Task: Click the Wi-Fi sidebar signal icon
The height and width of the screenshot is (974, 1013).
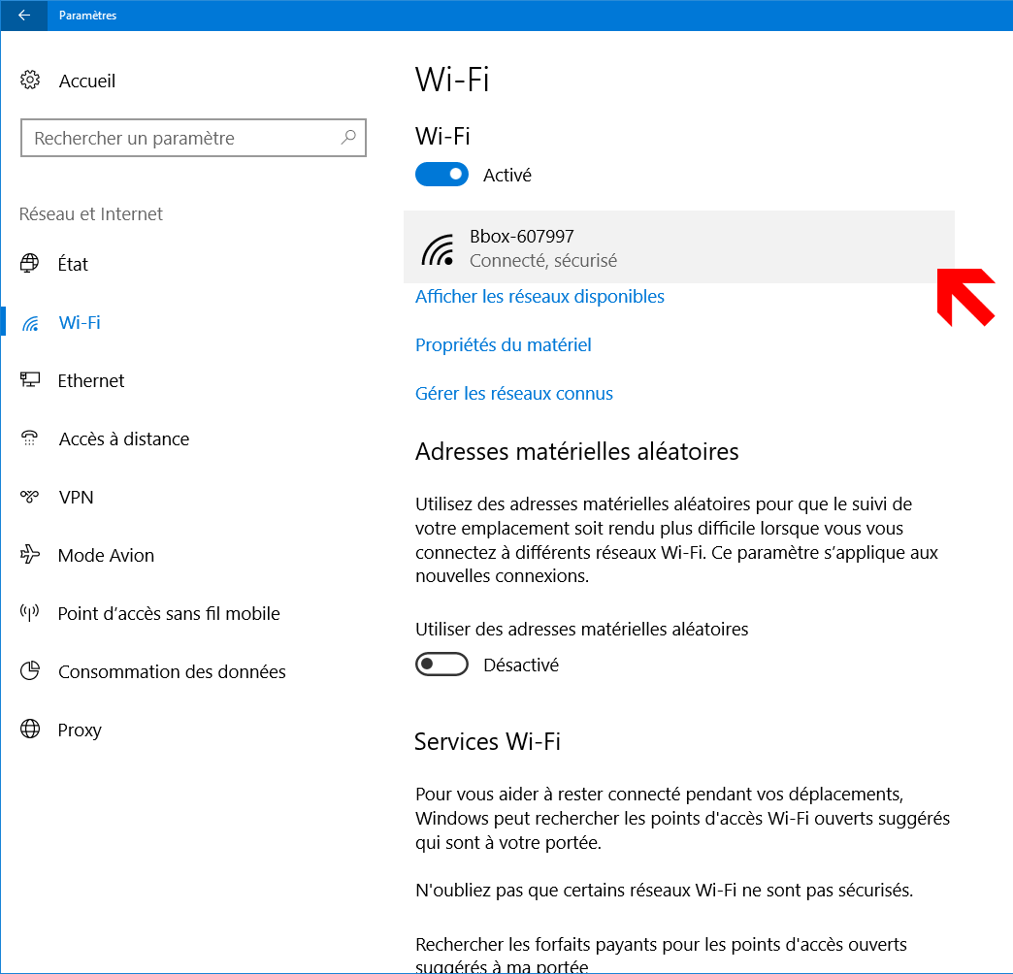Action: click(x=30, y=322)
